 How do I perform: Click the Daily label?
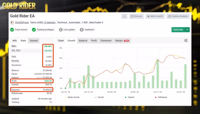(x=14, y=56)
